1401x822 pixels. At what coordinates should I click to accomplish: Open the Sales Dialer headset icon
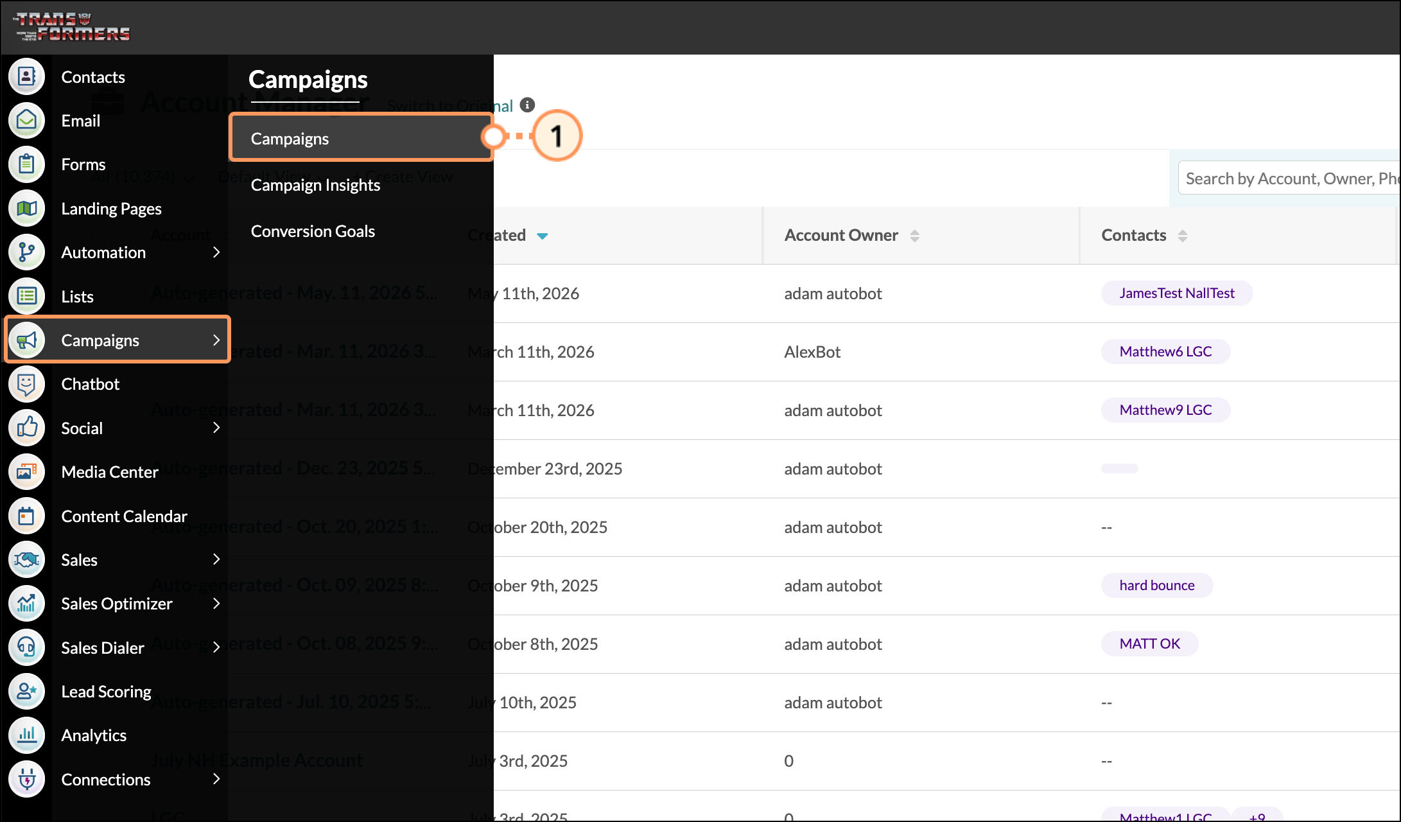coord(26,647)
